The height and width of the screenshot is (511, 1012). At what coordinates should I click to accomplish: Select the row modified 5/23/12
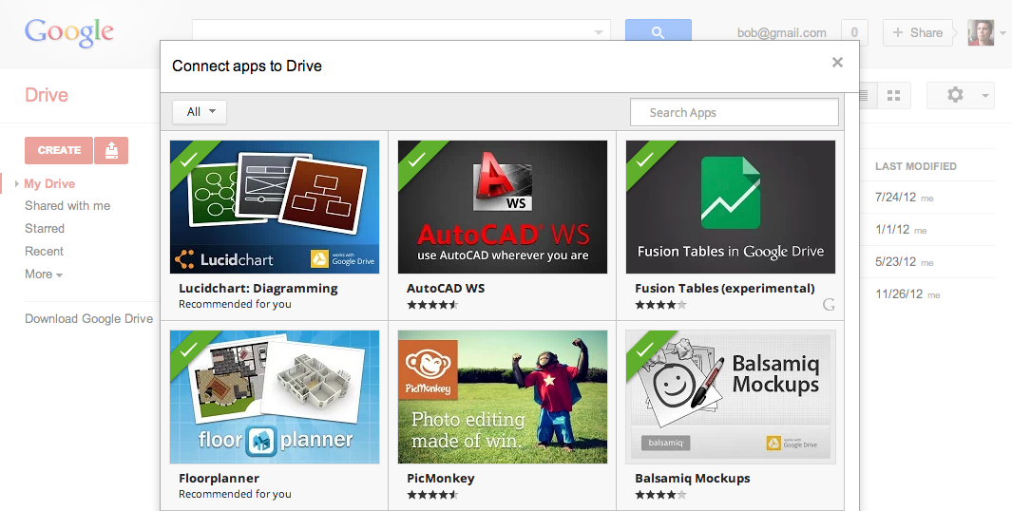click(x=927, y=262)
